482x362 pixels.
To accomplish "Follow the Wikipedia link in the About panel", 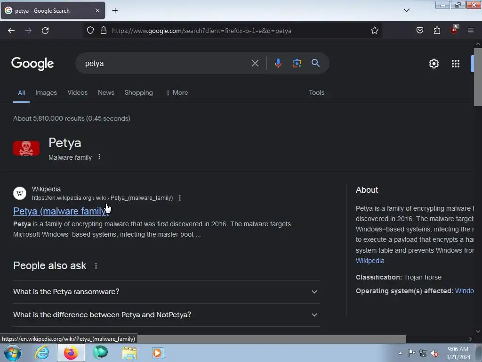I will pos(370,261).
